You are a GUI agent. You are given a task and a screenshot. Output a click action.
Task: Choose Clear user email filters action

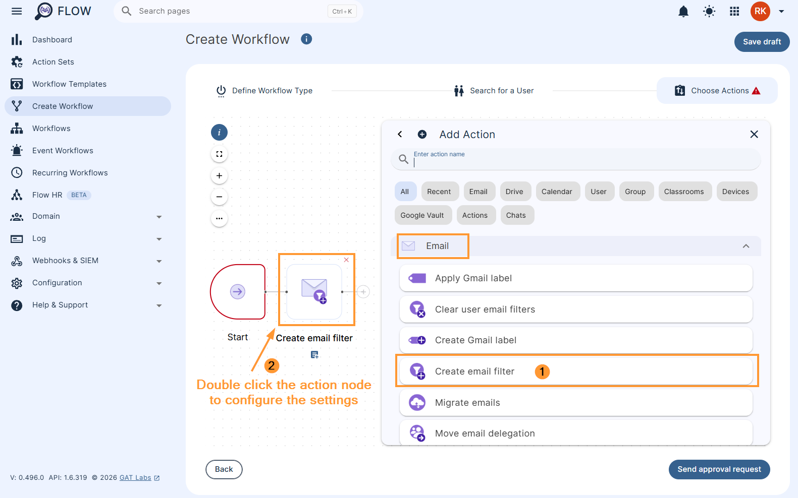pyautogui.click(x=576, y=309)
